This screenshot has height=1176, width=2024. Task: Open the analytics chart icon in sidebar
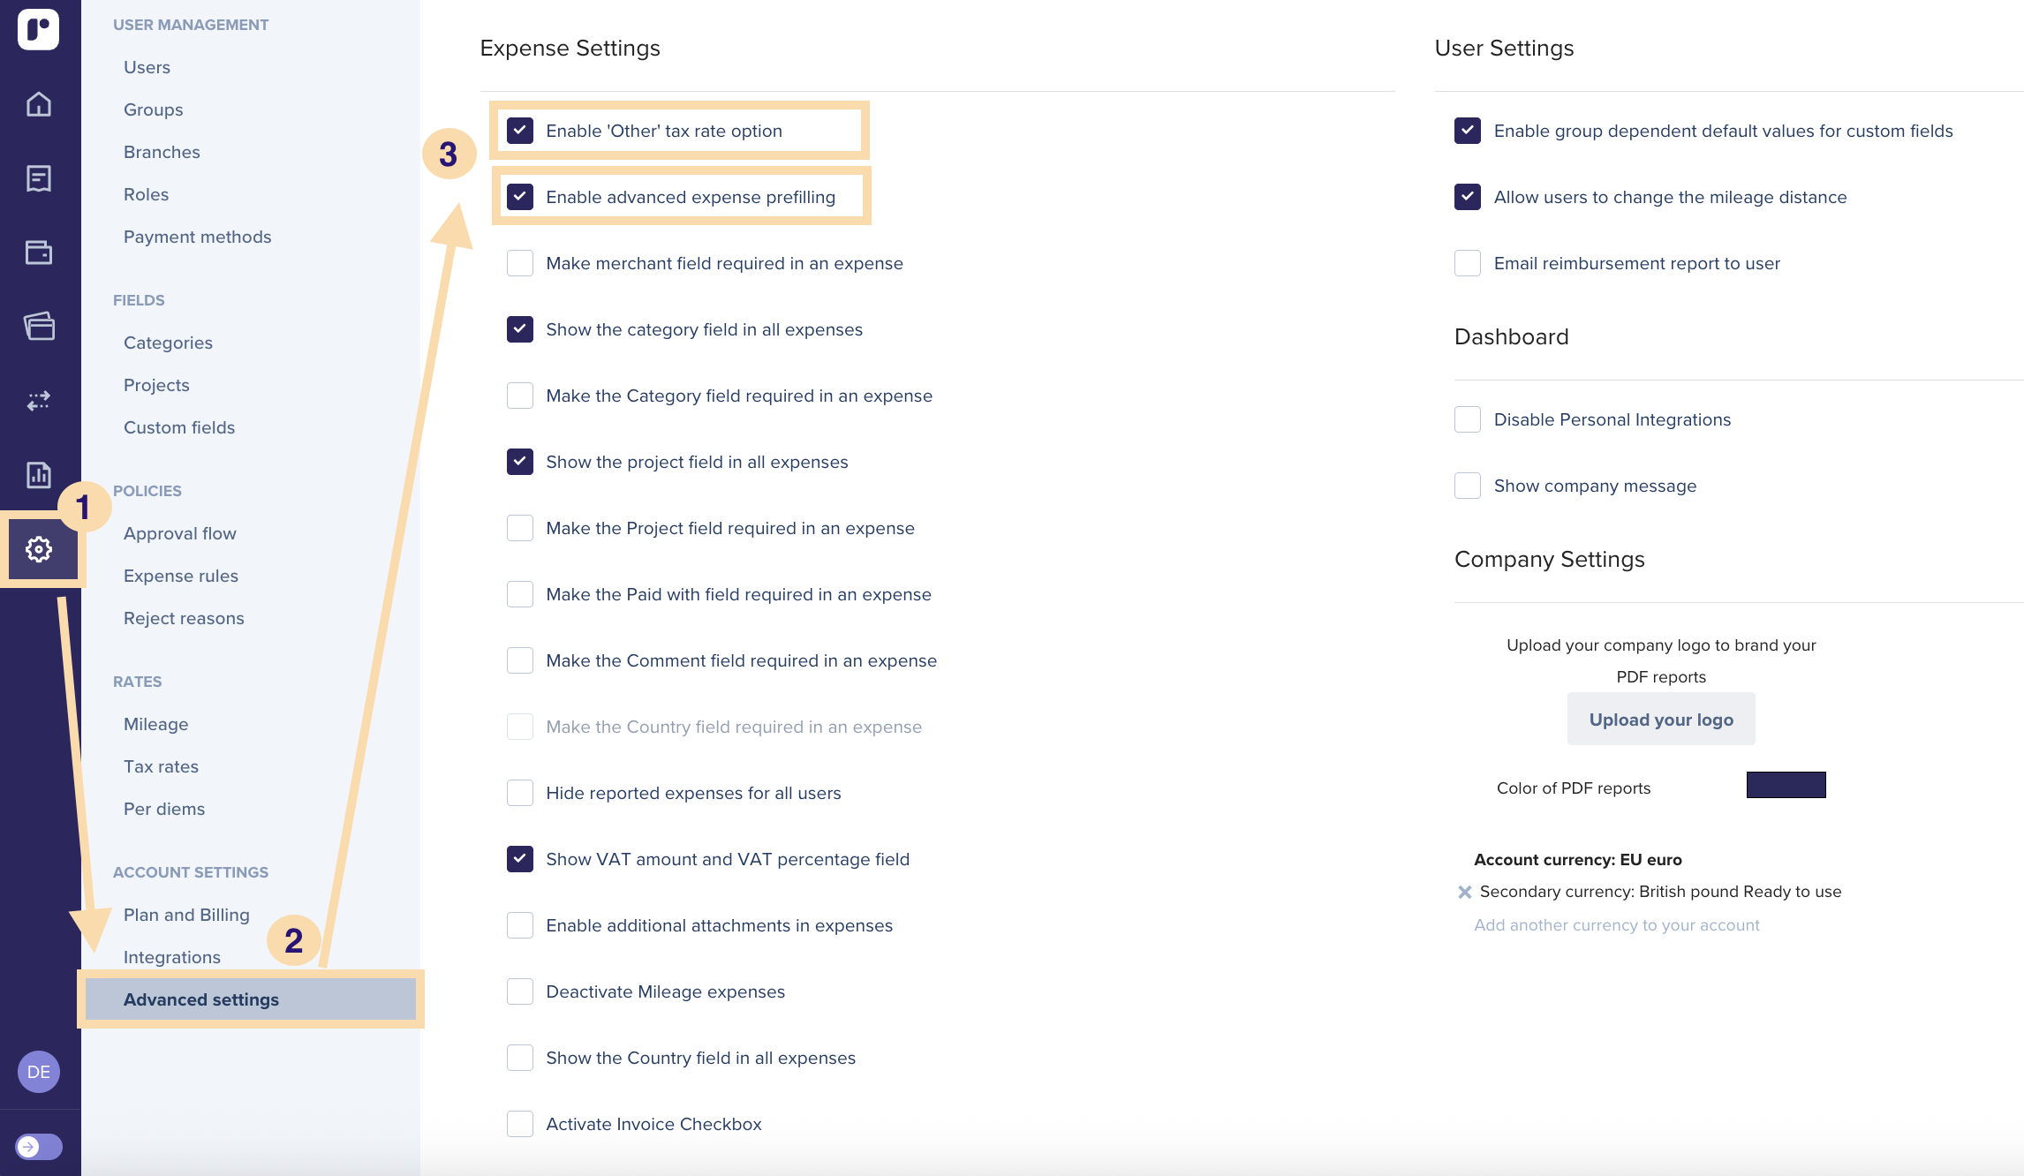pos(39,475)
